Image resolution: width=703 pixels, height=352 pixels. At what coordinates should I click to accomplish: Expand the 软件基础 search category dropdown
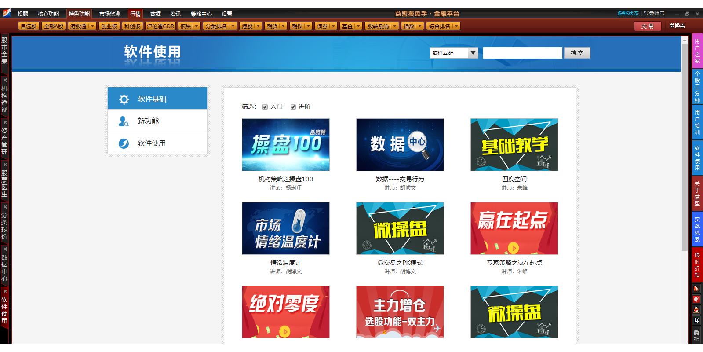tap(473, 53)
